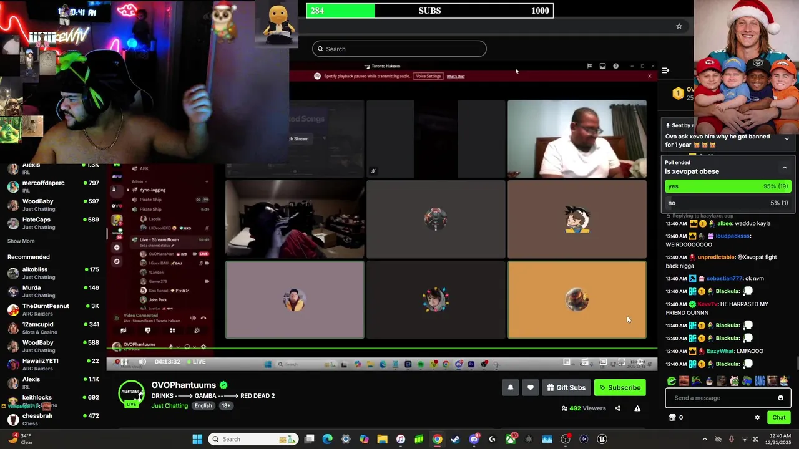Screen dimensions: 799x449
Task: Open Unreal Engine taskbar icon
Action: 602,439
